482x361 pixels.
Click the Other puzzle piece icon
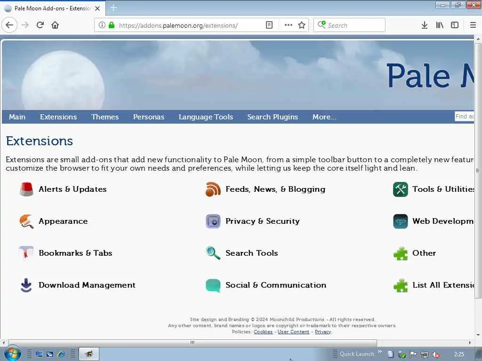tap(400, 253)
